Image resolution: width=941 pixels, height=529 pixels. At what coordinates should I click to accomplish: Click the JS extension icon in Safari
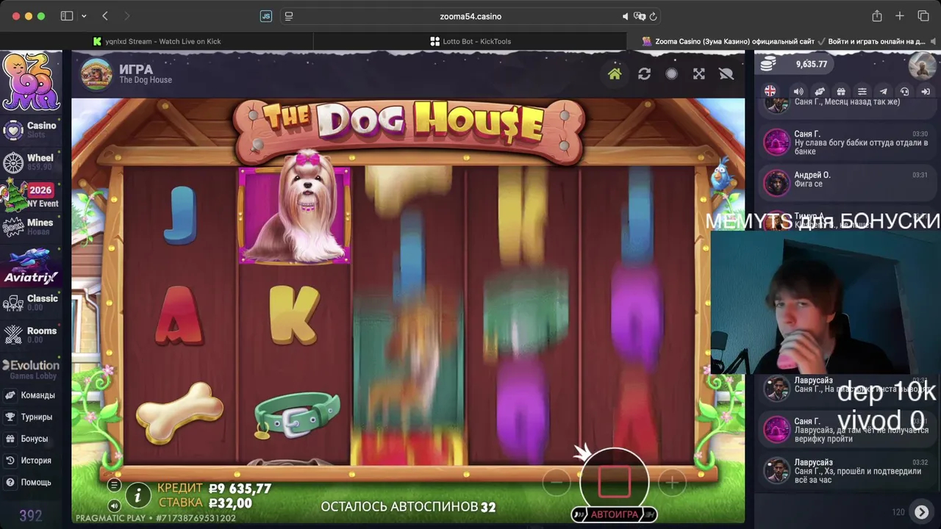(x=266, y=16)
